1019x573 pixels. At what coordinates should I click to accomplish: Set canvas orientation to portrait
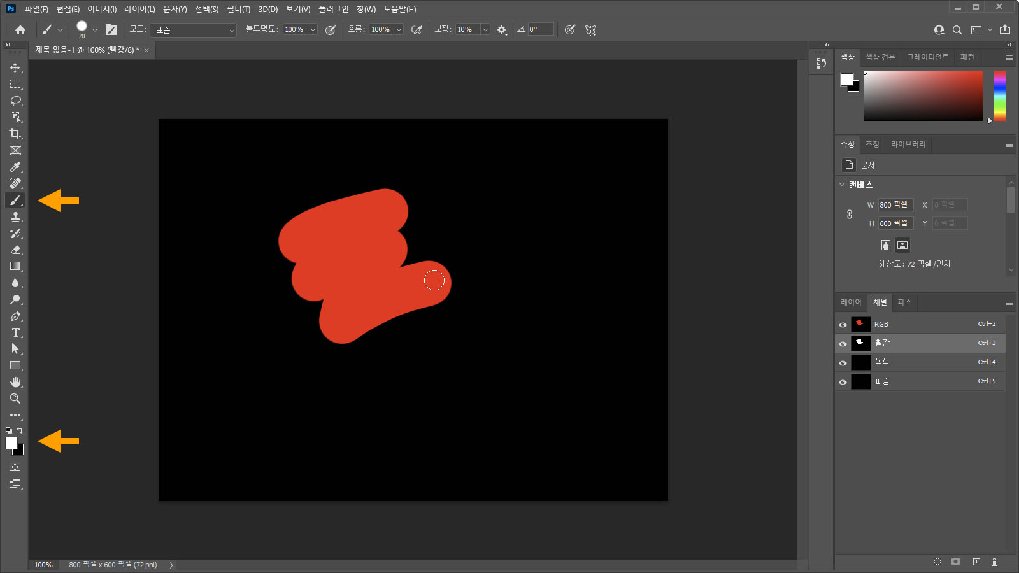click(x=885, y=245)
